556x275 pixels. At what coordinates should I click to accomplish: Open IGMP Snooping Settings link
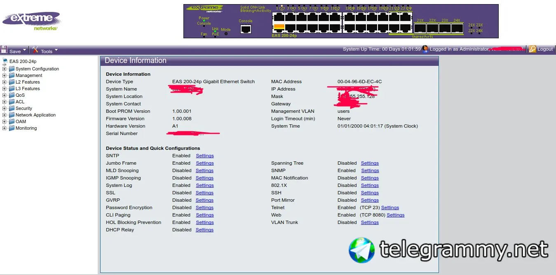click(x=205, y=178)
